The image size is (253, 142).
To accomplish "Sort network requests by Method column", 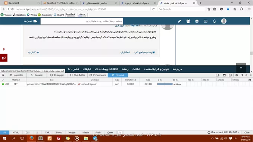I will pyautogui.click(x=16, y=80).
